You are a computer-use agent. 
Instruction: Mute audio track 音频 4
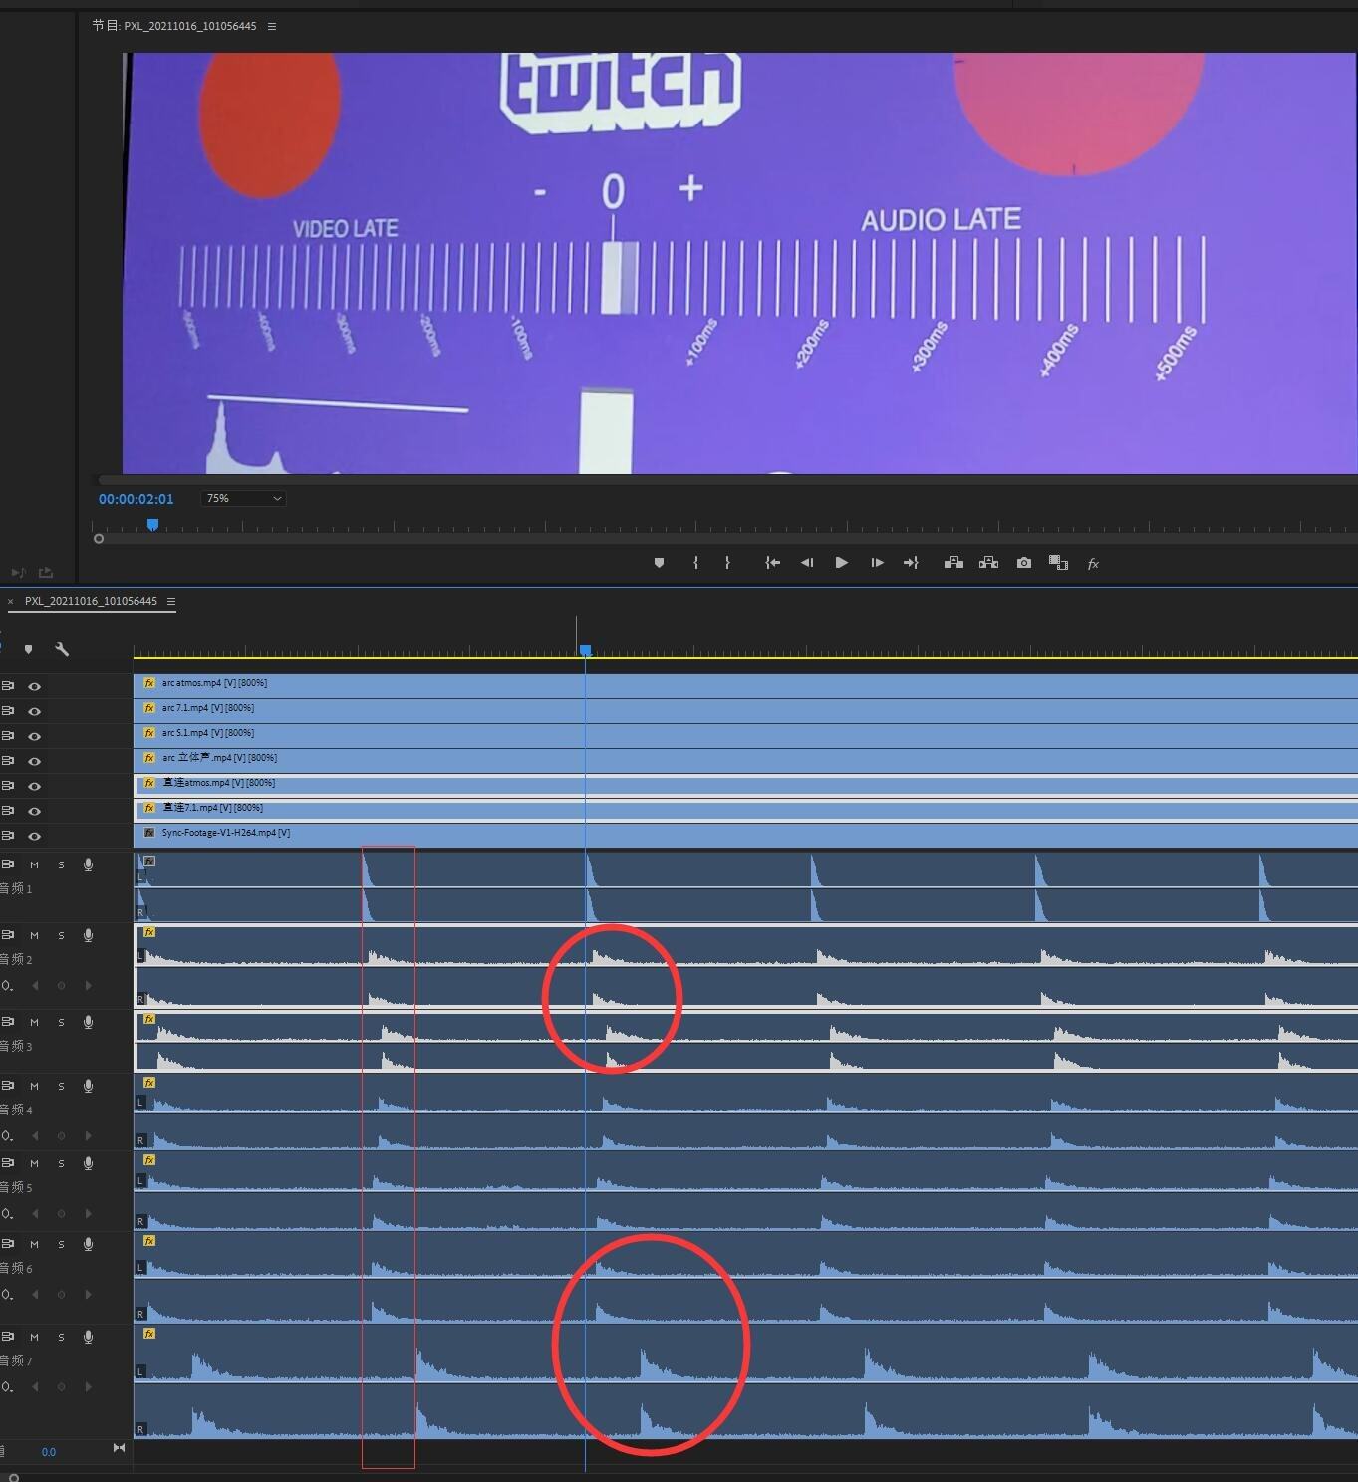pyautogui.click(x=34, y=1086)
